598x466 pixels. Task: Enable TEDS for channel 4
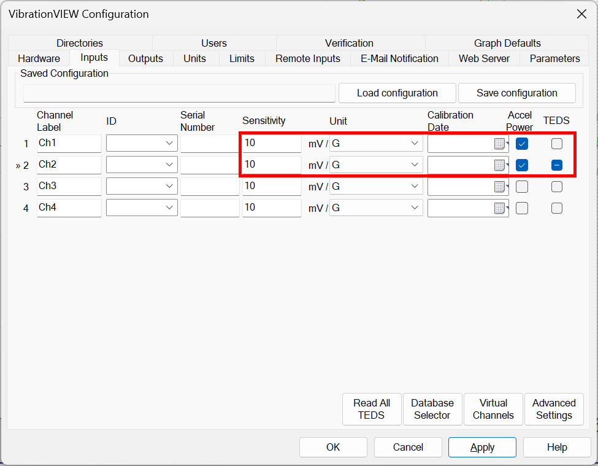[556, 208]
